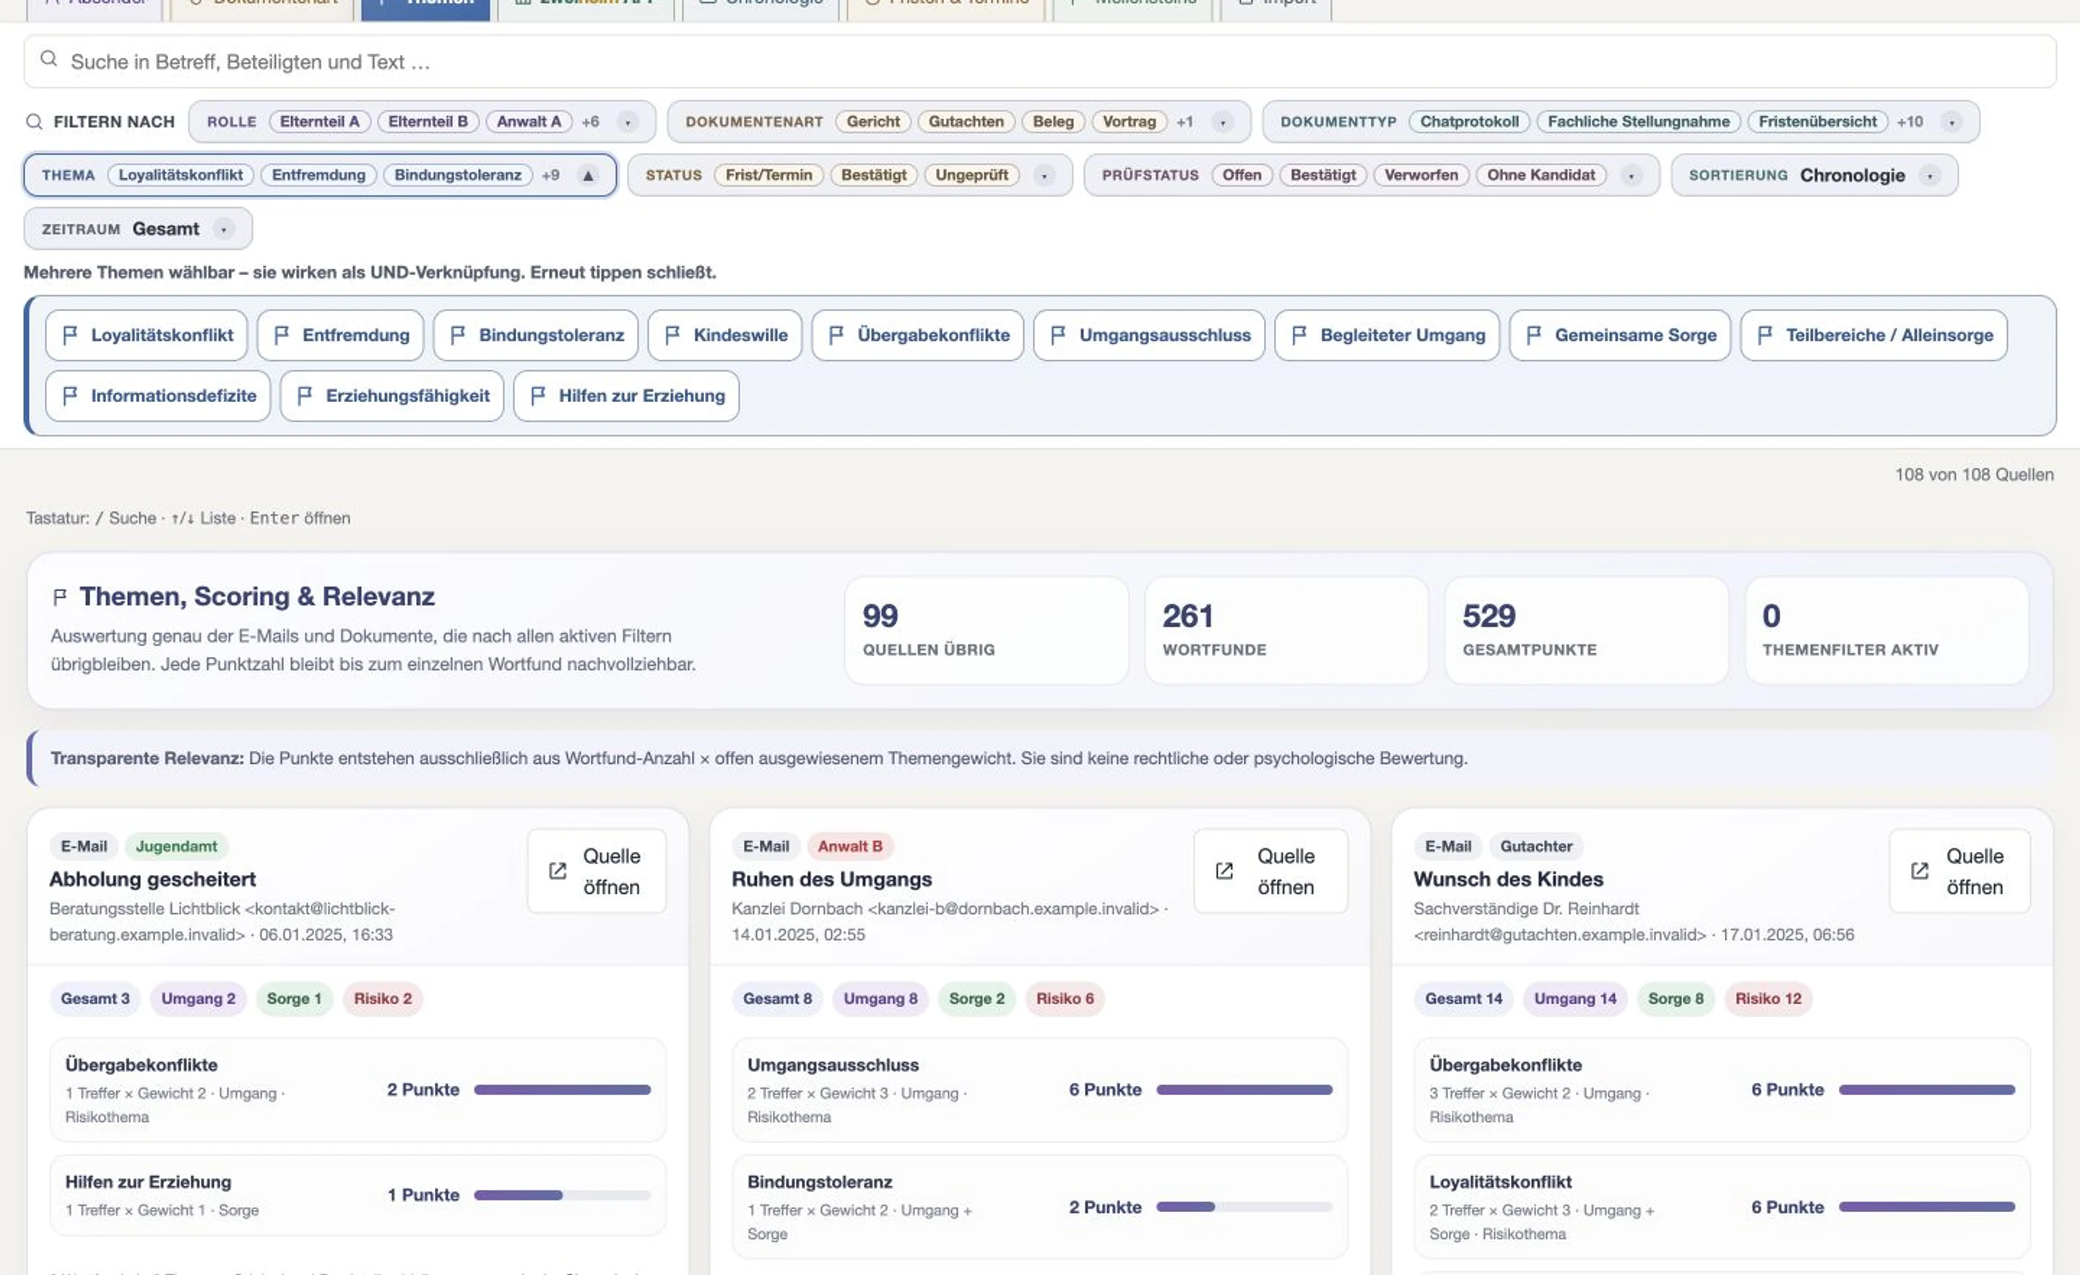
Task: Collapse the THEMA filter with the up arrow
Action: tap(588, 175)
